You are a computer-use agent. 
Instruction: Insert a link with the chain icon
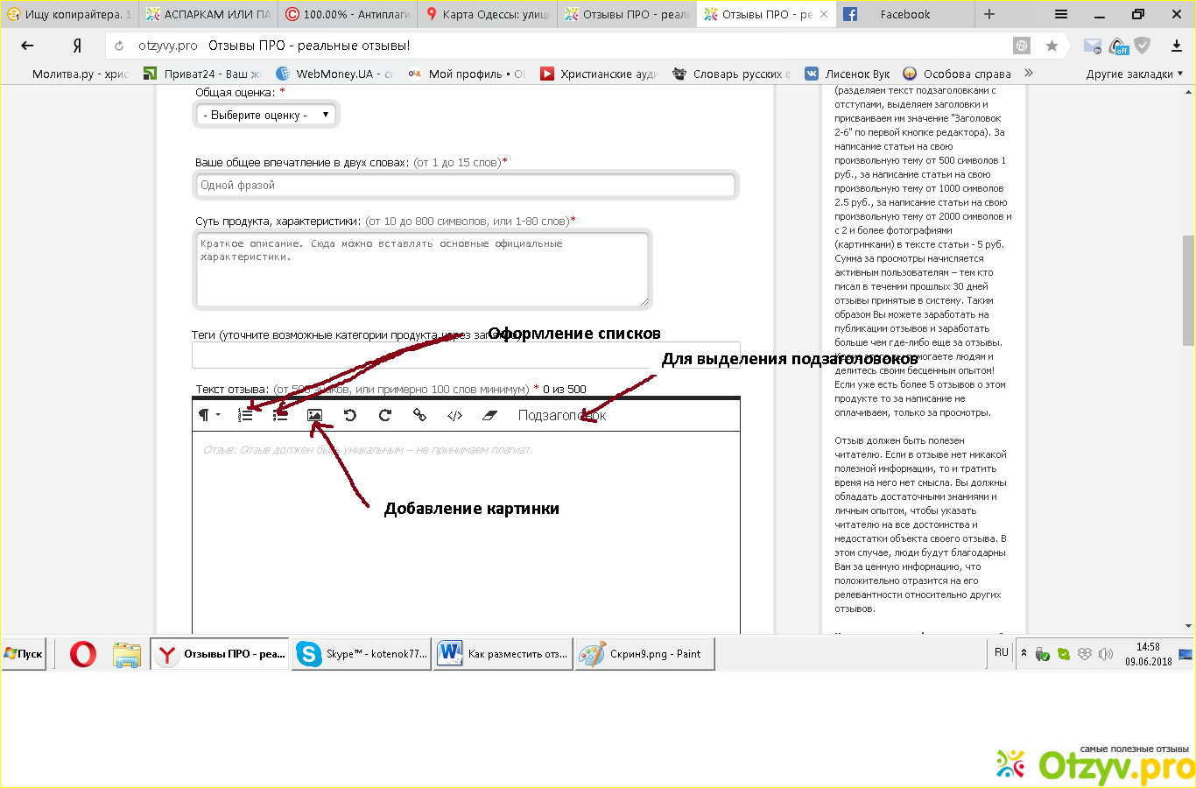pyautogui.click(x=419, y=415)
